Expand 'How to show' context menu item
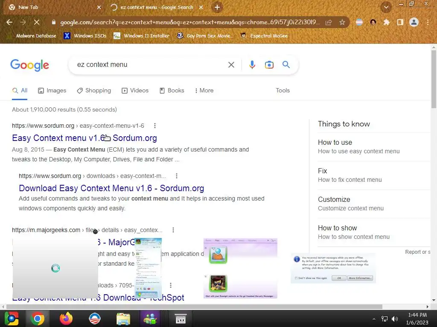This screenshot has height=327, width=437. point(373,232)
